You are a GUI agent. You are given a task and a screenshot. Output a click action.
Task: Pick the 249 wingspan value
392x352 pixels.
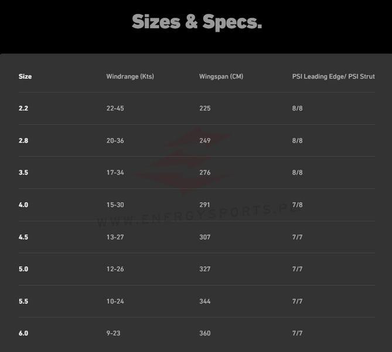coord(205,141)
